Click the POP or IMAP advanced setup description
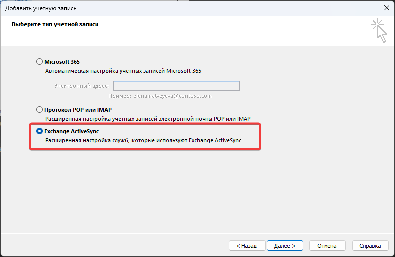The image size is (395, 257). 148,119
